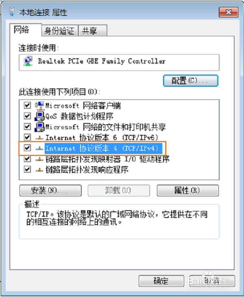Click the 安装(N)... button

50,190
